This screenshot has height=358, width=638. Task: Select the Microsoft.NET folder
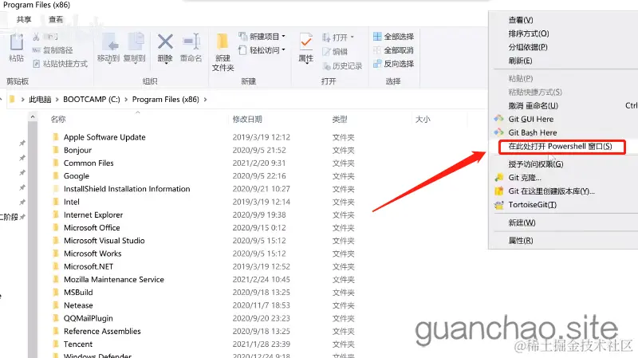pyautogui.click(x=89, y=266)
